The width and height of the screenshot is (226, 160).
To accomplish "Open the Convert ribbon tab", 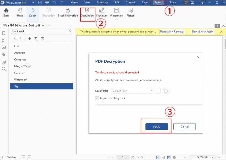I will pyautogui.click(x=131, y=3).
